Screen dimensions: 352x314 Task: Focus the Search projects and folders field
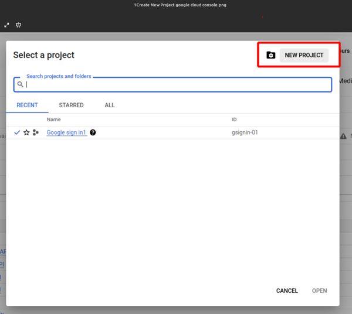pos(172,84)
